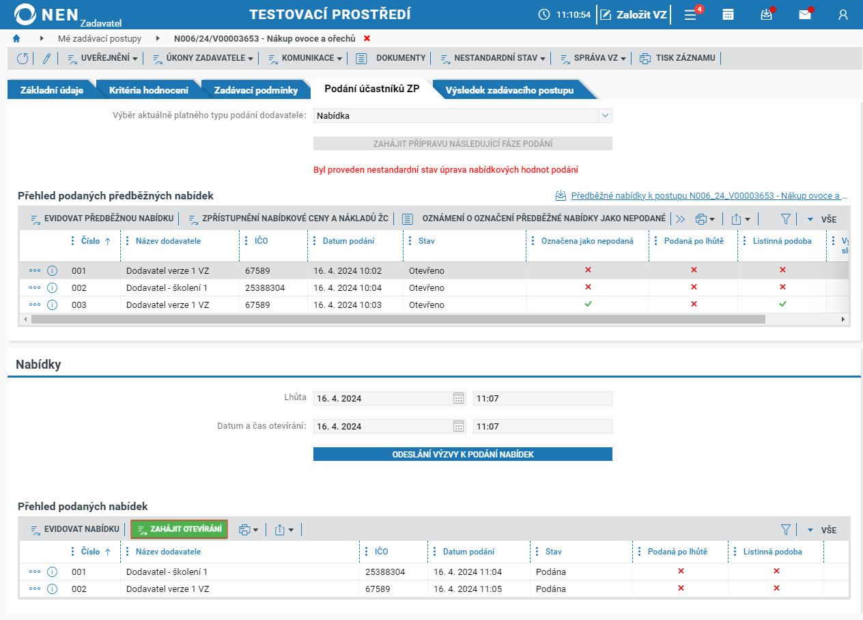Sort submitted offers by Datum podání header
This screenshot has height=620, width=863.
click(x=468, y=552)
